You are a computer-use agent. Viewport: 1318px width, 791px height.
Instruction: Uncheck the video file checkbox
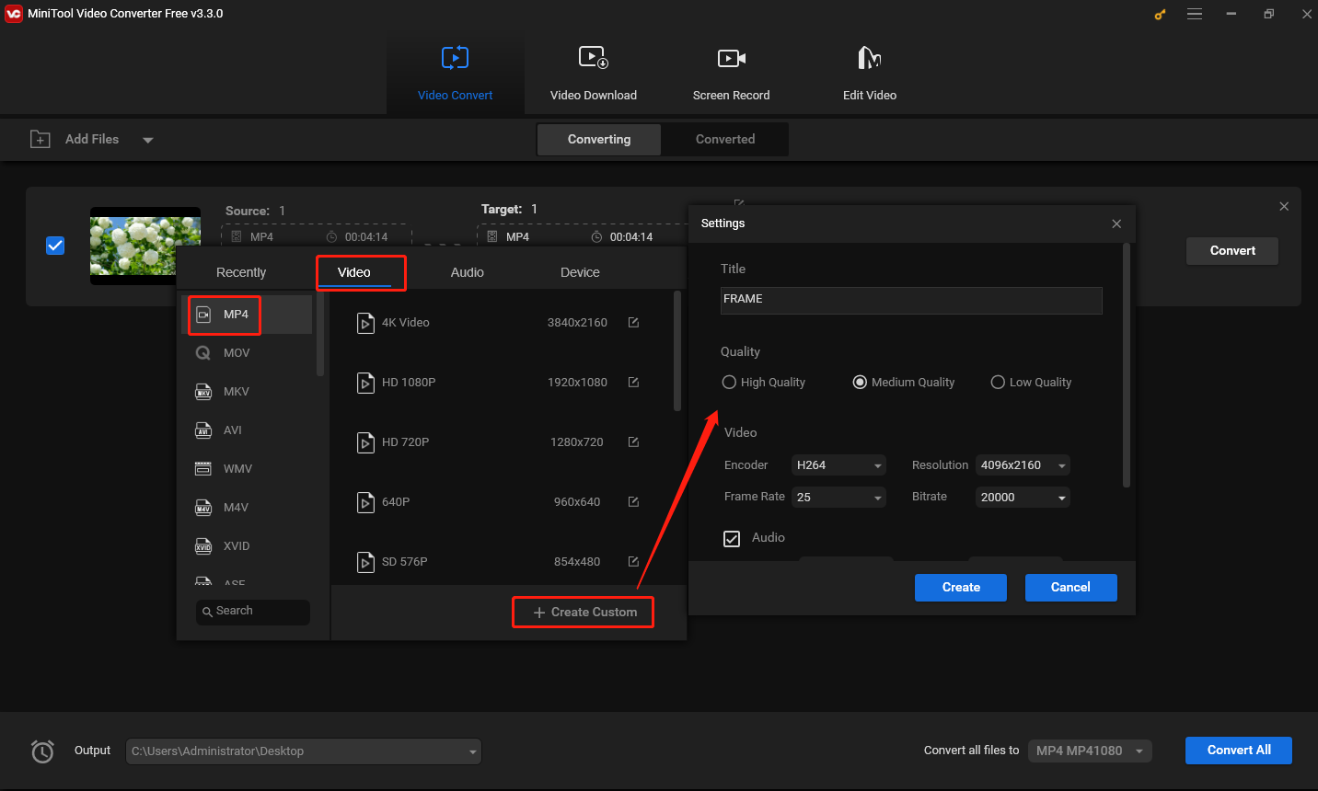[55, 246]
